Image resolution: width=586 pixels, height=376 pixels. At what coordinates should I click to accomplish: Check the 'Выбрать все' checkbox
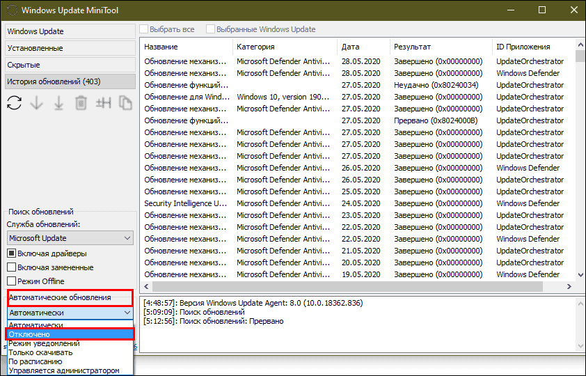(144, 29)
